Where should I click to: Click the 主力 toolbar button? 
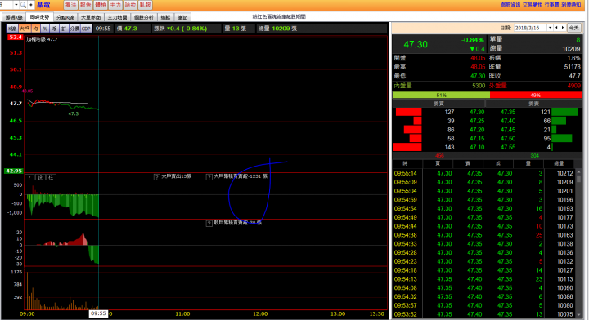(x=115, y=5)
